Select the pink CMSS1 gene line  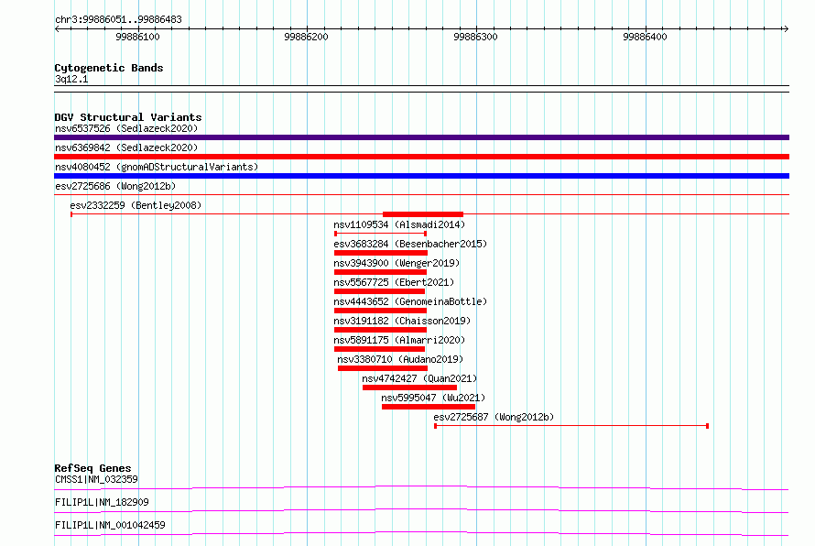pos(421,487)
